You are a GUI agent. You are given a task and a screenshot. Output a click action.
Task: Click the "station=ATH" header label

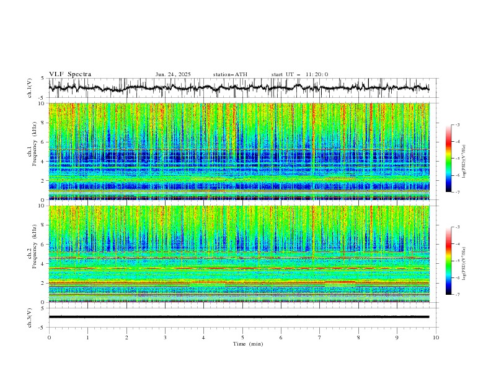(x=230, y=74)
